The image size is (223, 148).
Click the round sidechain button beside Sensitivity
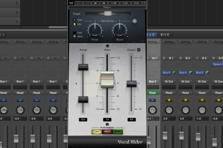[135, 21]
